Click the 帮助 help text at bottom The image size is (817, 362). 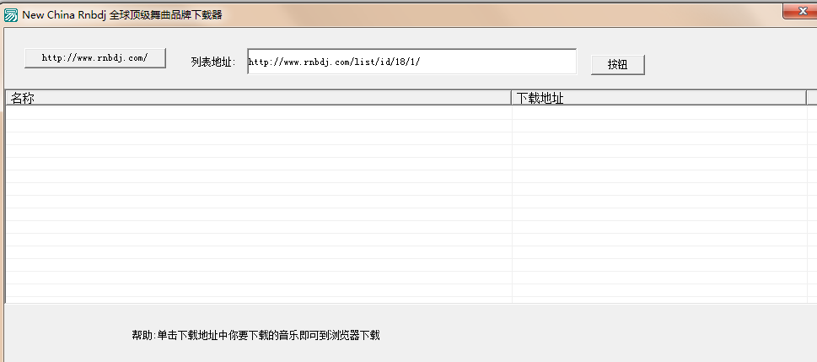point(255,335)
